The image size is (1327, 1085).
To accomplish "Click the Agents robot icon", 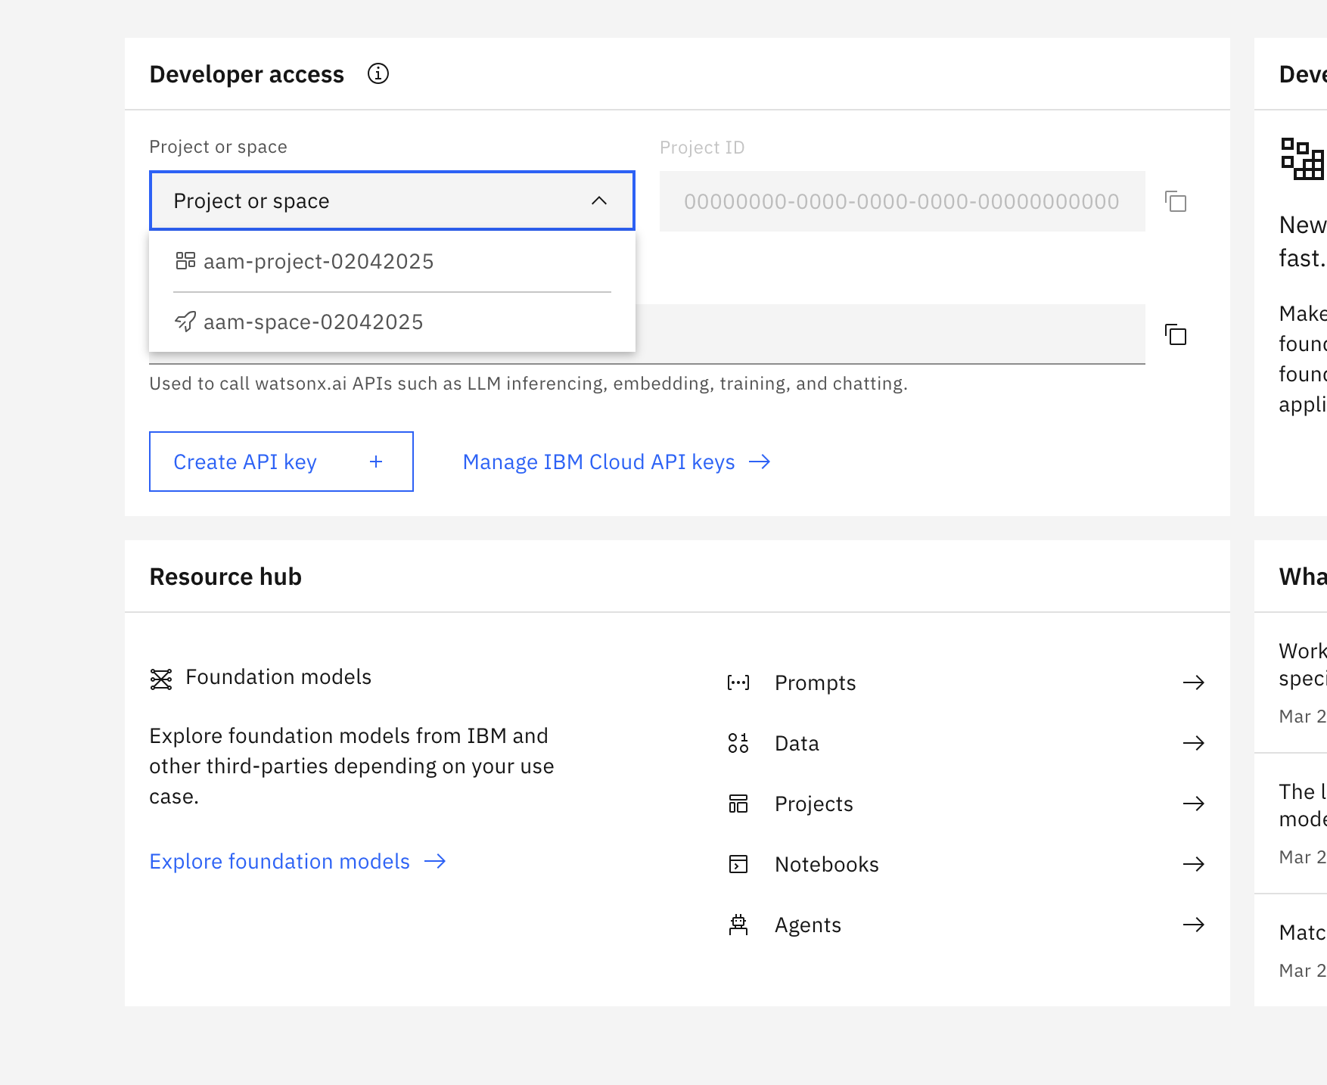I will pos(738,925).
